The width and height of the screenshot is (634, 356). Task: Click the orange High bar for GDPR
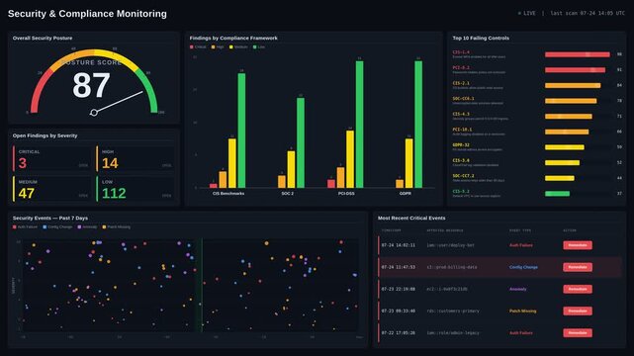[400, 184]
